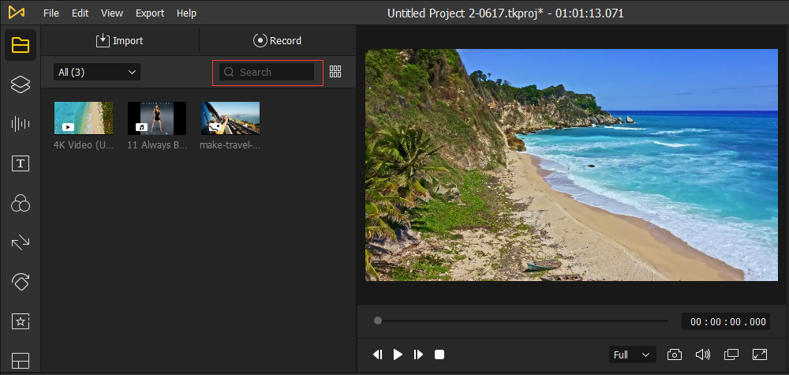Select the 4K Video beach thumbnail
Screen dimensions: 789x375
pyautogui.click(x=84, y=118)
